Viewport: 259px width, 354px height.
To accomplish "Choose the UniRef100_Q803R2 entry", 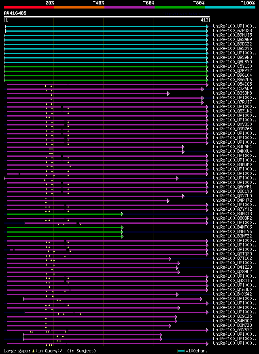I will 232,218.
